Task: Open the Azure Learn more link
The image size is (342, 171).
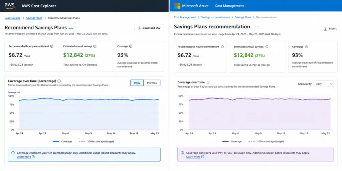Action: pos(193,157)
